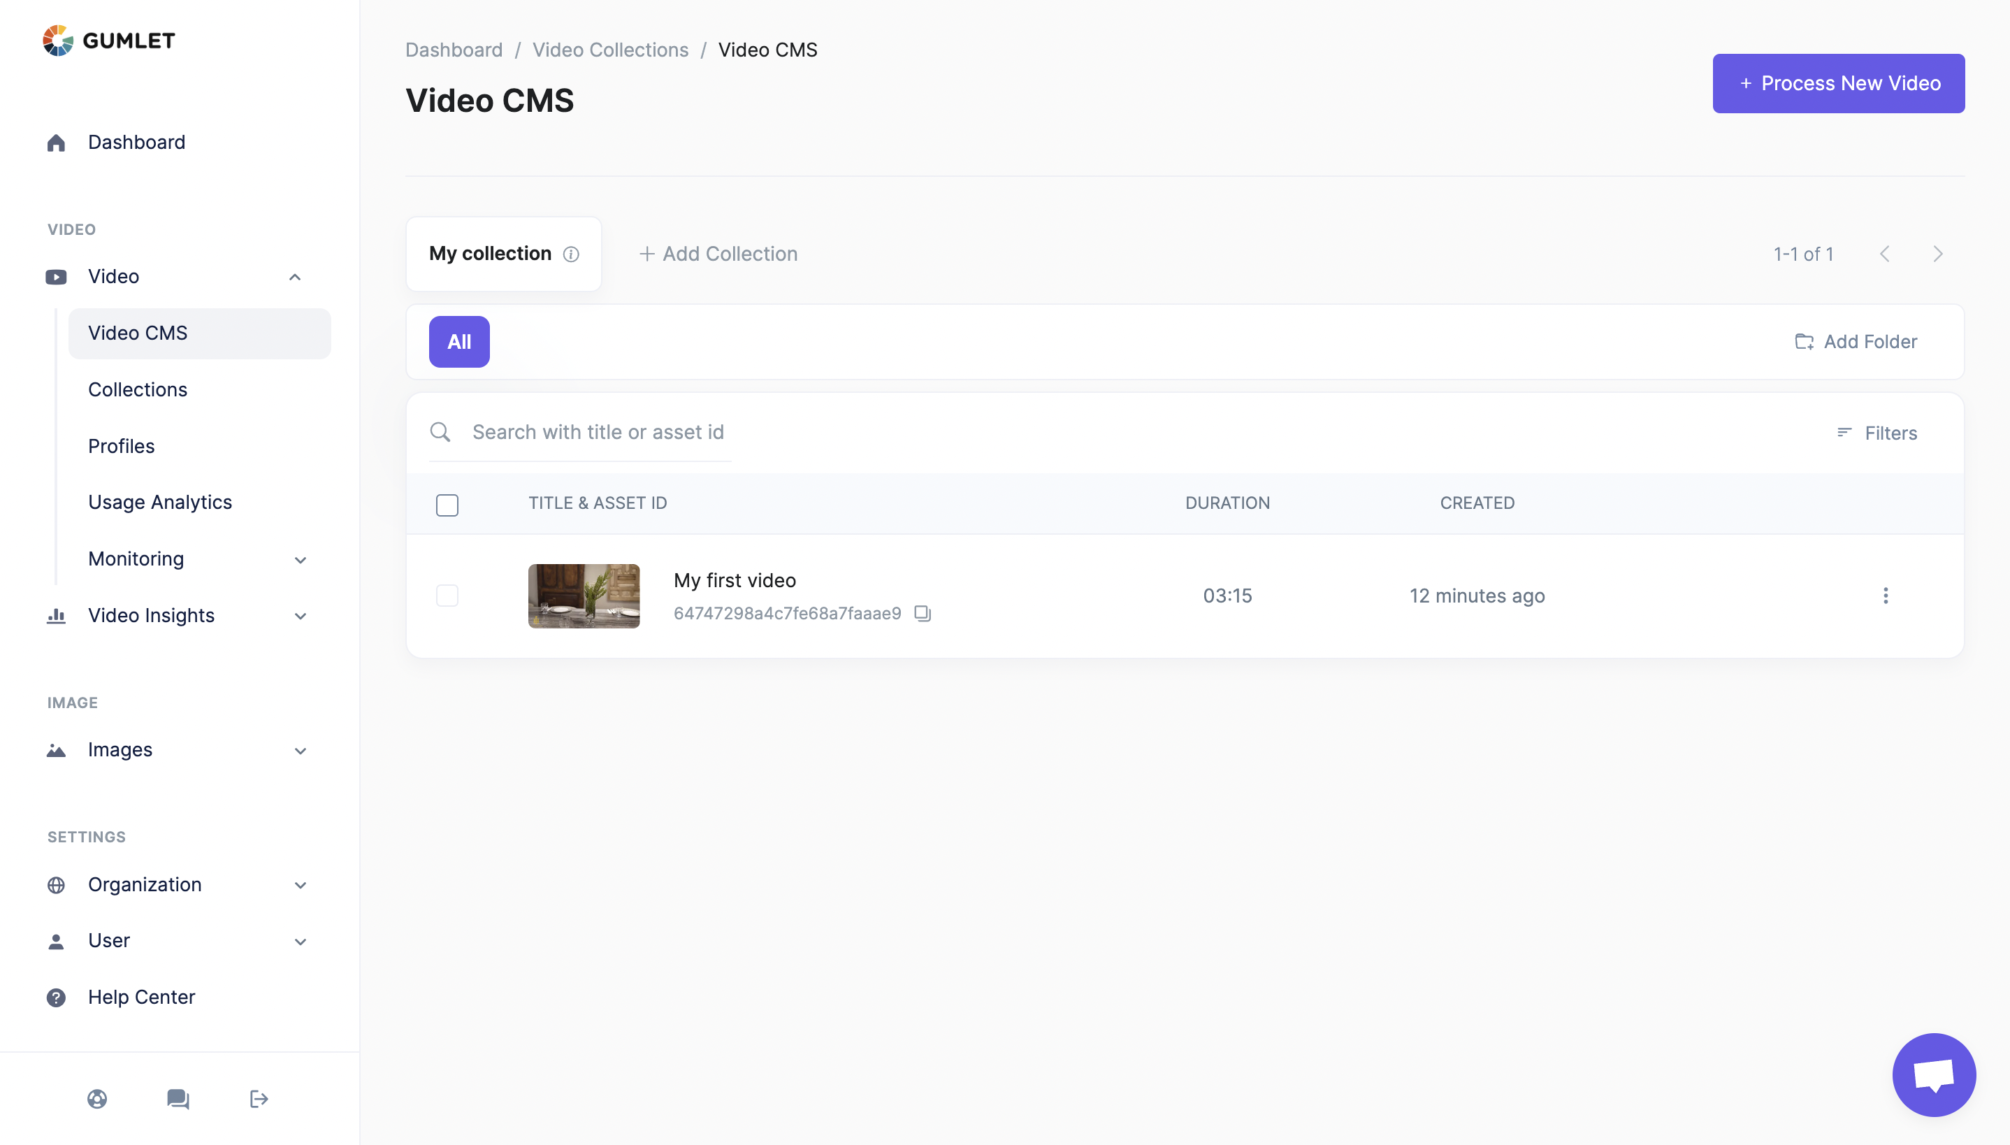Open the Filters panel

[1877, 433]
